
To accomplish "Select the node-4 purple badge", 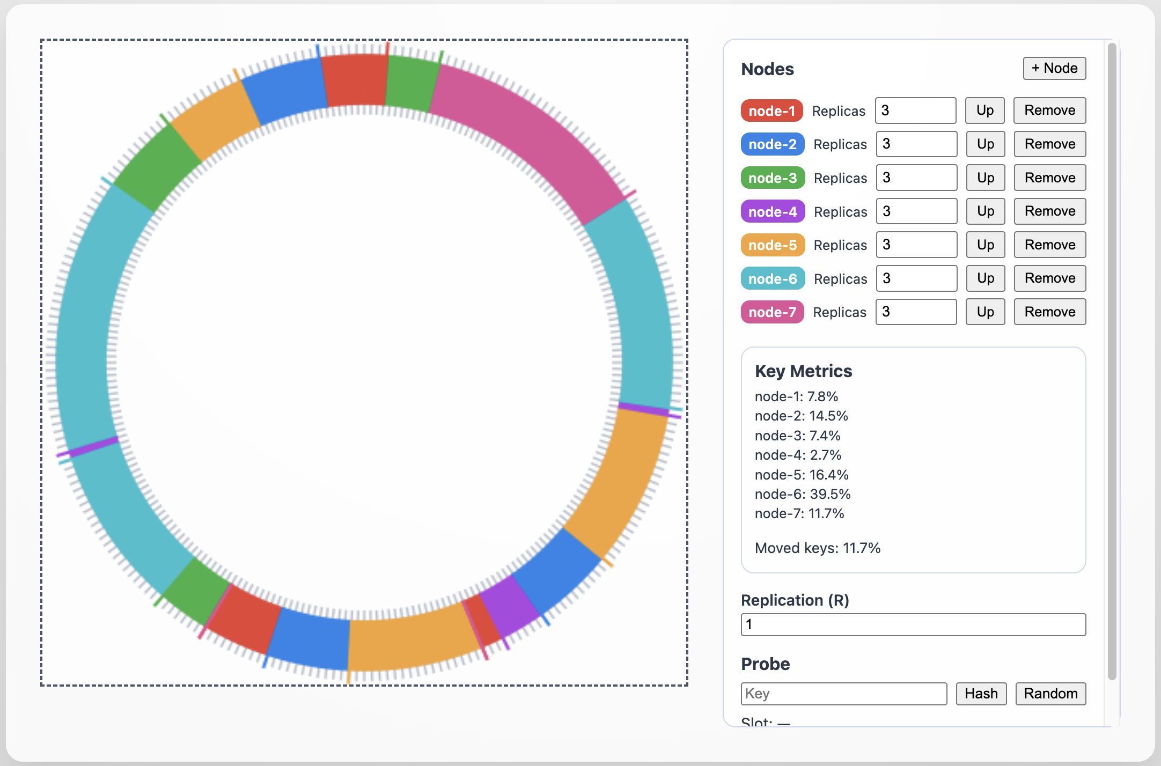I will [x=773, y=211].
